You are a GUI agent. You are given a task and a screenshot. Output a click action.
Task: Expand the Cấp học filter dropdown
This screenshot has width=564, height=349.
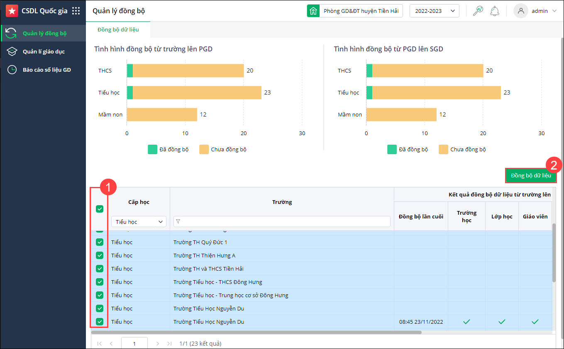click(x=139, y=222)
